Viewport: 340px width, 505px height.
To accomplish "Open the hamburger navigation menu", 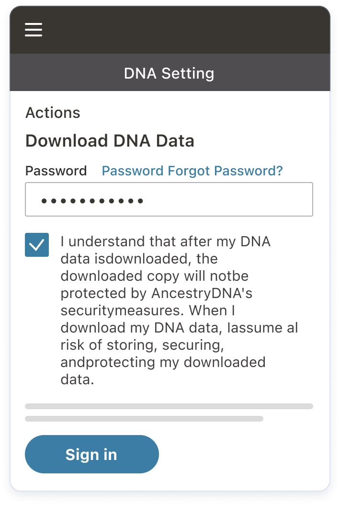I will click(x=33, y=30).
